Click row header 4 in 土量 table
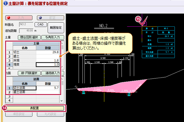This screenshot has width=184, height=122. click(9, 65)
